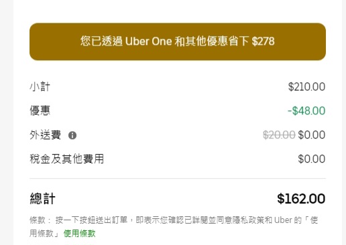Click the divider line above 總計
The height and width of the screenshot is (245, 346).
178,179
